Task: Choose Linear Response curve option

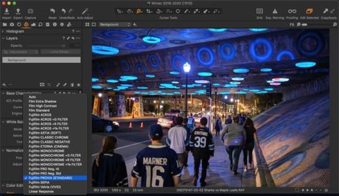Action: point(55,192)
